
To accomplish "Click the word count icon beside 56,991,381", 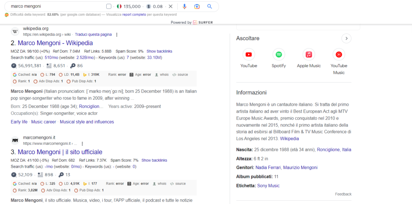I will tap(14, 66).
